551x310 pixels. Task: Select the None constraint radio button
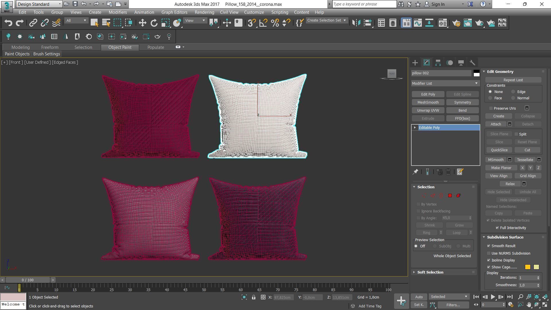[490, 92]
